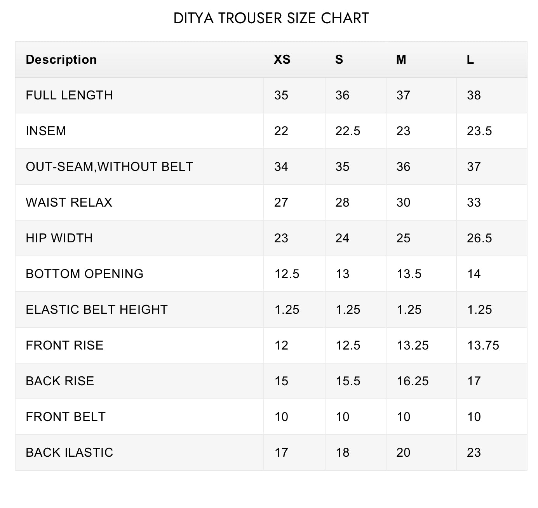Click the INSEM row label
This screenshot has width=538, height=508.
coord(46,131)
